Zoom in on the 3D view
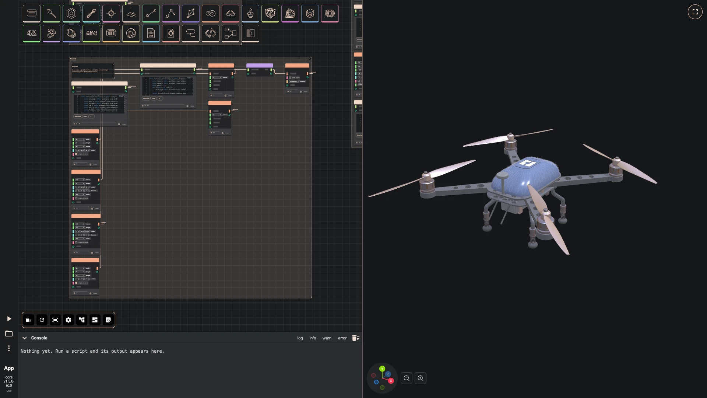Screen dimensions: 707x398 pos(421,378)
